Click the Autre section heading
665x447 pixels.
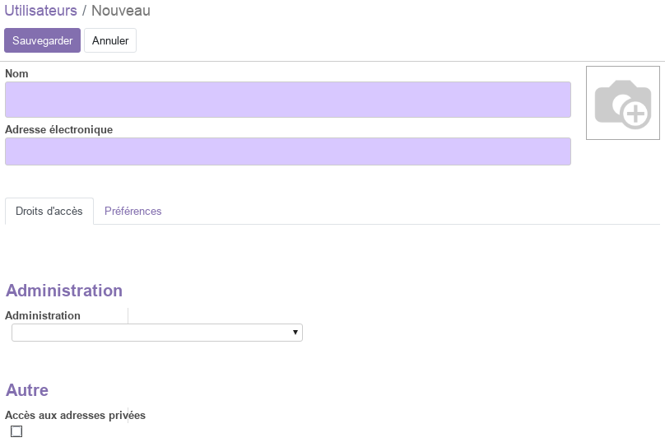click(x=26, y=390)
